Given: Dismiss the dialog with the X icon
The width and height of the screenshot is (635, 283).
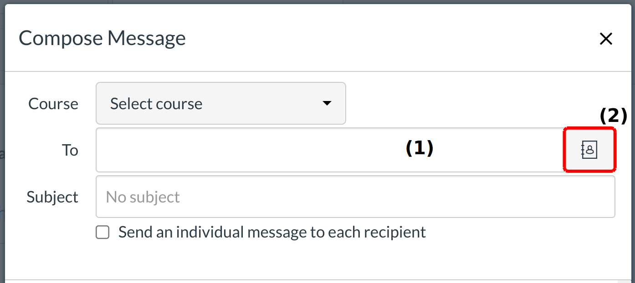Looking at the screenshot, I should pyautogui.click(x=606, y=39).
